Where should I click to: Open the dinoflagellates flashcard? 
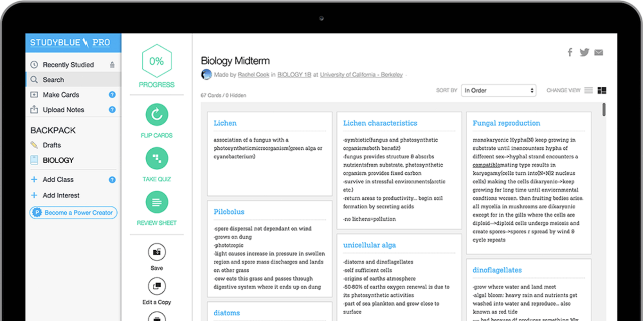[x=529, y=290]
